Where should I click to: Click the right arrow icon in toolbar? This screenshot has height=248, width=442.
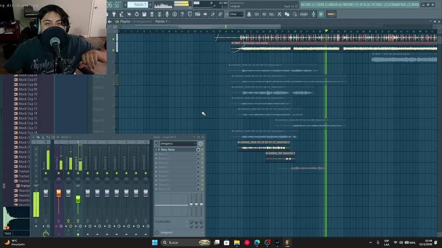pyautogui.click(x=205, y=14)
